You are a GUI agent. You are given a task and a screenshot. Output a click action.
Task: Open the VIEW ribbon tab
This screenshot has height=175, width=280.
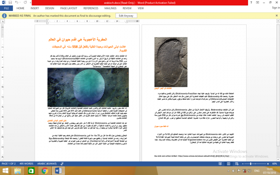tap(141, 8)
